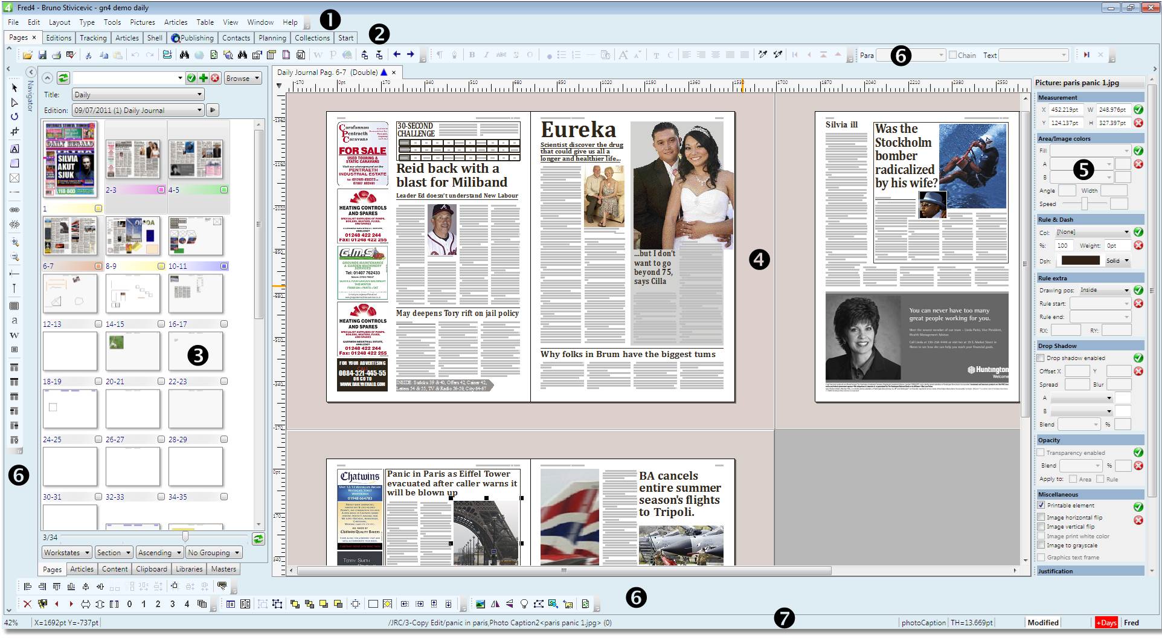1162x644 pixels.
Task: Toggle the Chain checkbox
Action: click(x=952, y=55)
